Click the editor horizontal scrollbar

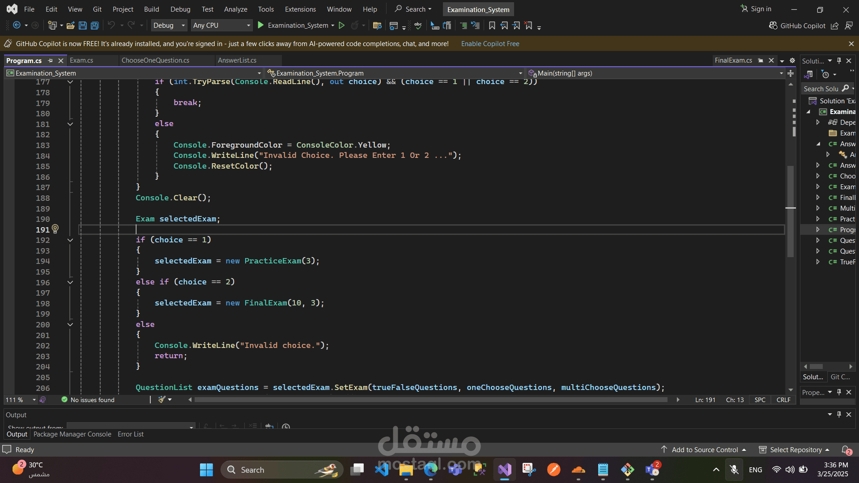pos(431,400)
